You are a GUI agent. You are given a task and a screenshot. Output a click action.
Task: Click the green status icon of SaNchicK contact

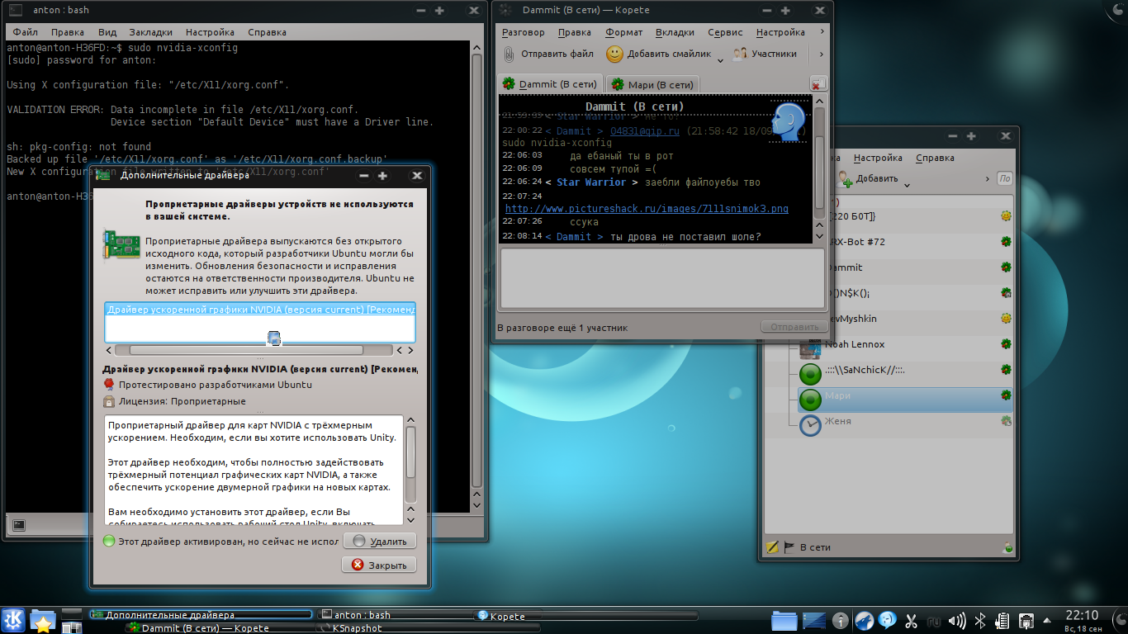(811, 373)
